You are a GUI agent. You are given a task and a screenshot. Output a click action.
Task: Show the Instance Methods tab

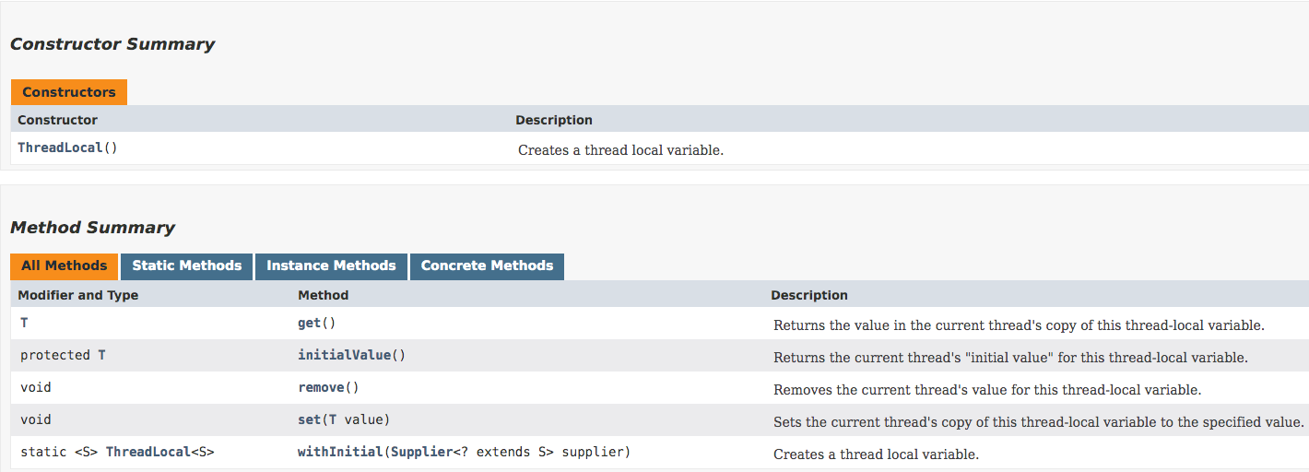pyautogui.click(x=331, y=265)
